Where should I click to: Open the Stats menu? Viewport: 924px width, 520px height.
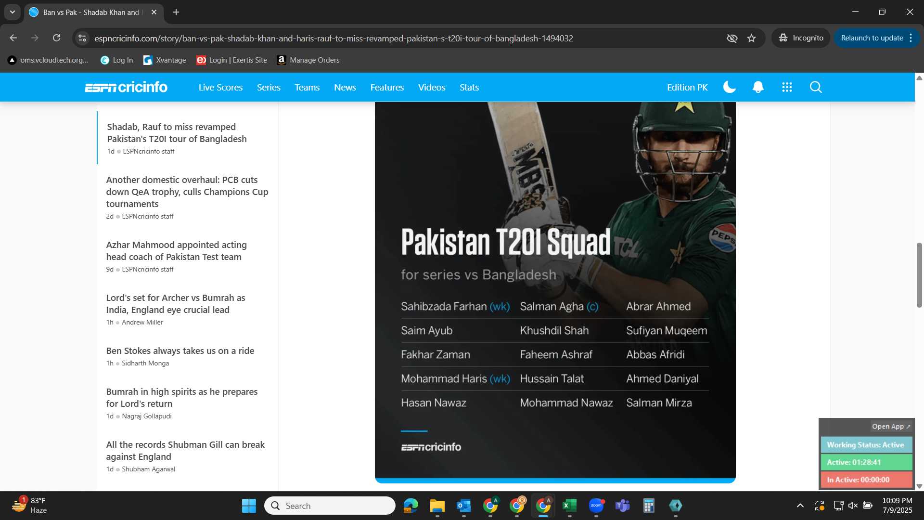tap(469, 87)
